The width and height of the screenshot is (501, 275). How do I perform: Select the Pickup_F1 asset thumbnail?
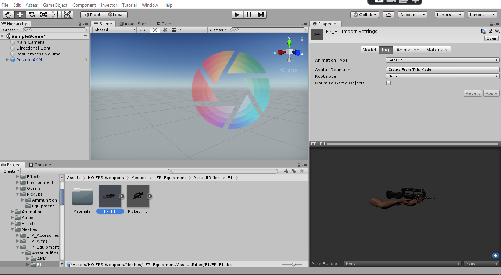(x=138, y=196)
